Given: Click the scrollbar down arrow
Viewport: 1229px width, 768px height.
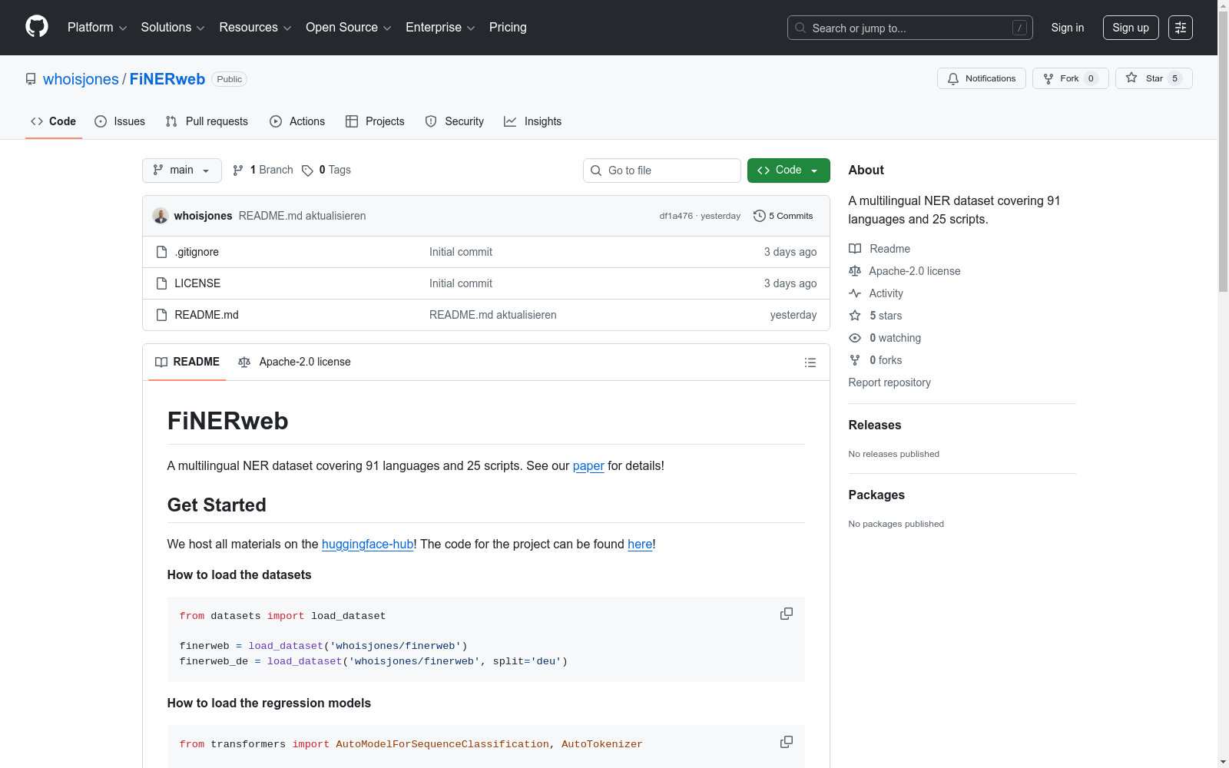Looking at the screenshot, I should (x=1223, y=762).
